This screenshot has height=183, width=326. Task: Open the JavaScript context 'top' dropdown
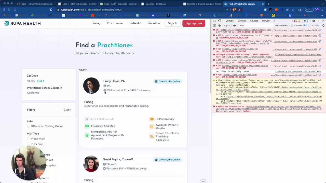[227, 25]
